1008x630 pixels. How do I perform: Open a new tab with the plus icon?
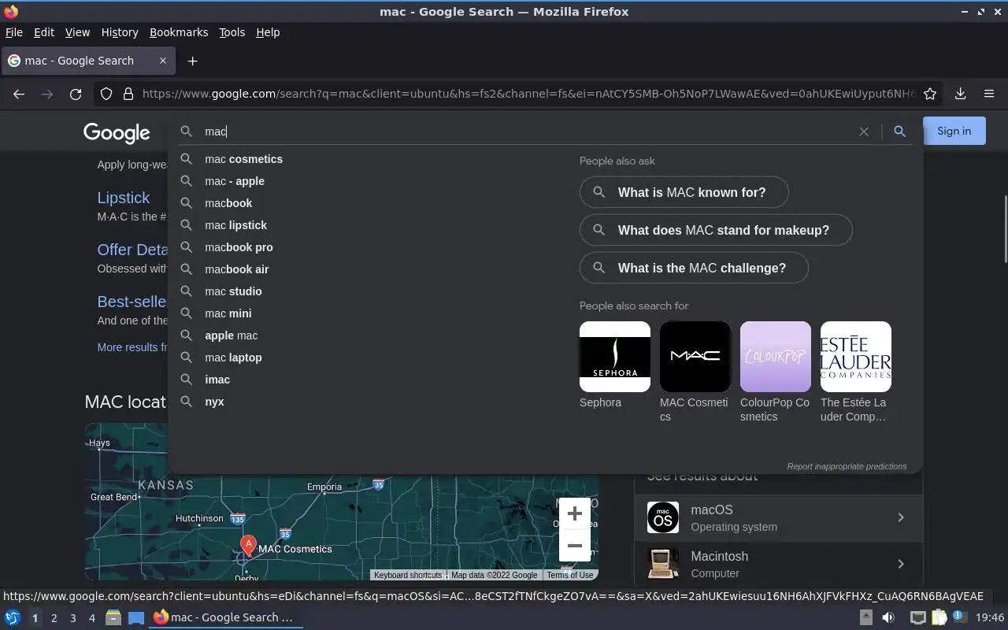point(192,61)
